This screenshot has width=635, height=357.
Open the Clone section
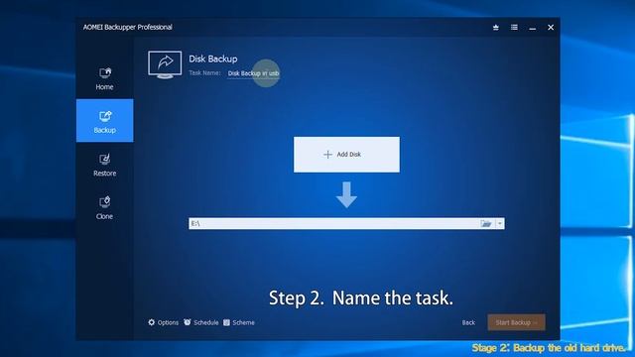(104, 207)
